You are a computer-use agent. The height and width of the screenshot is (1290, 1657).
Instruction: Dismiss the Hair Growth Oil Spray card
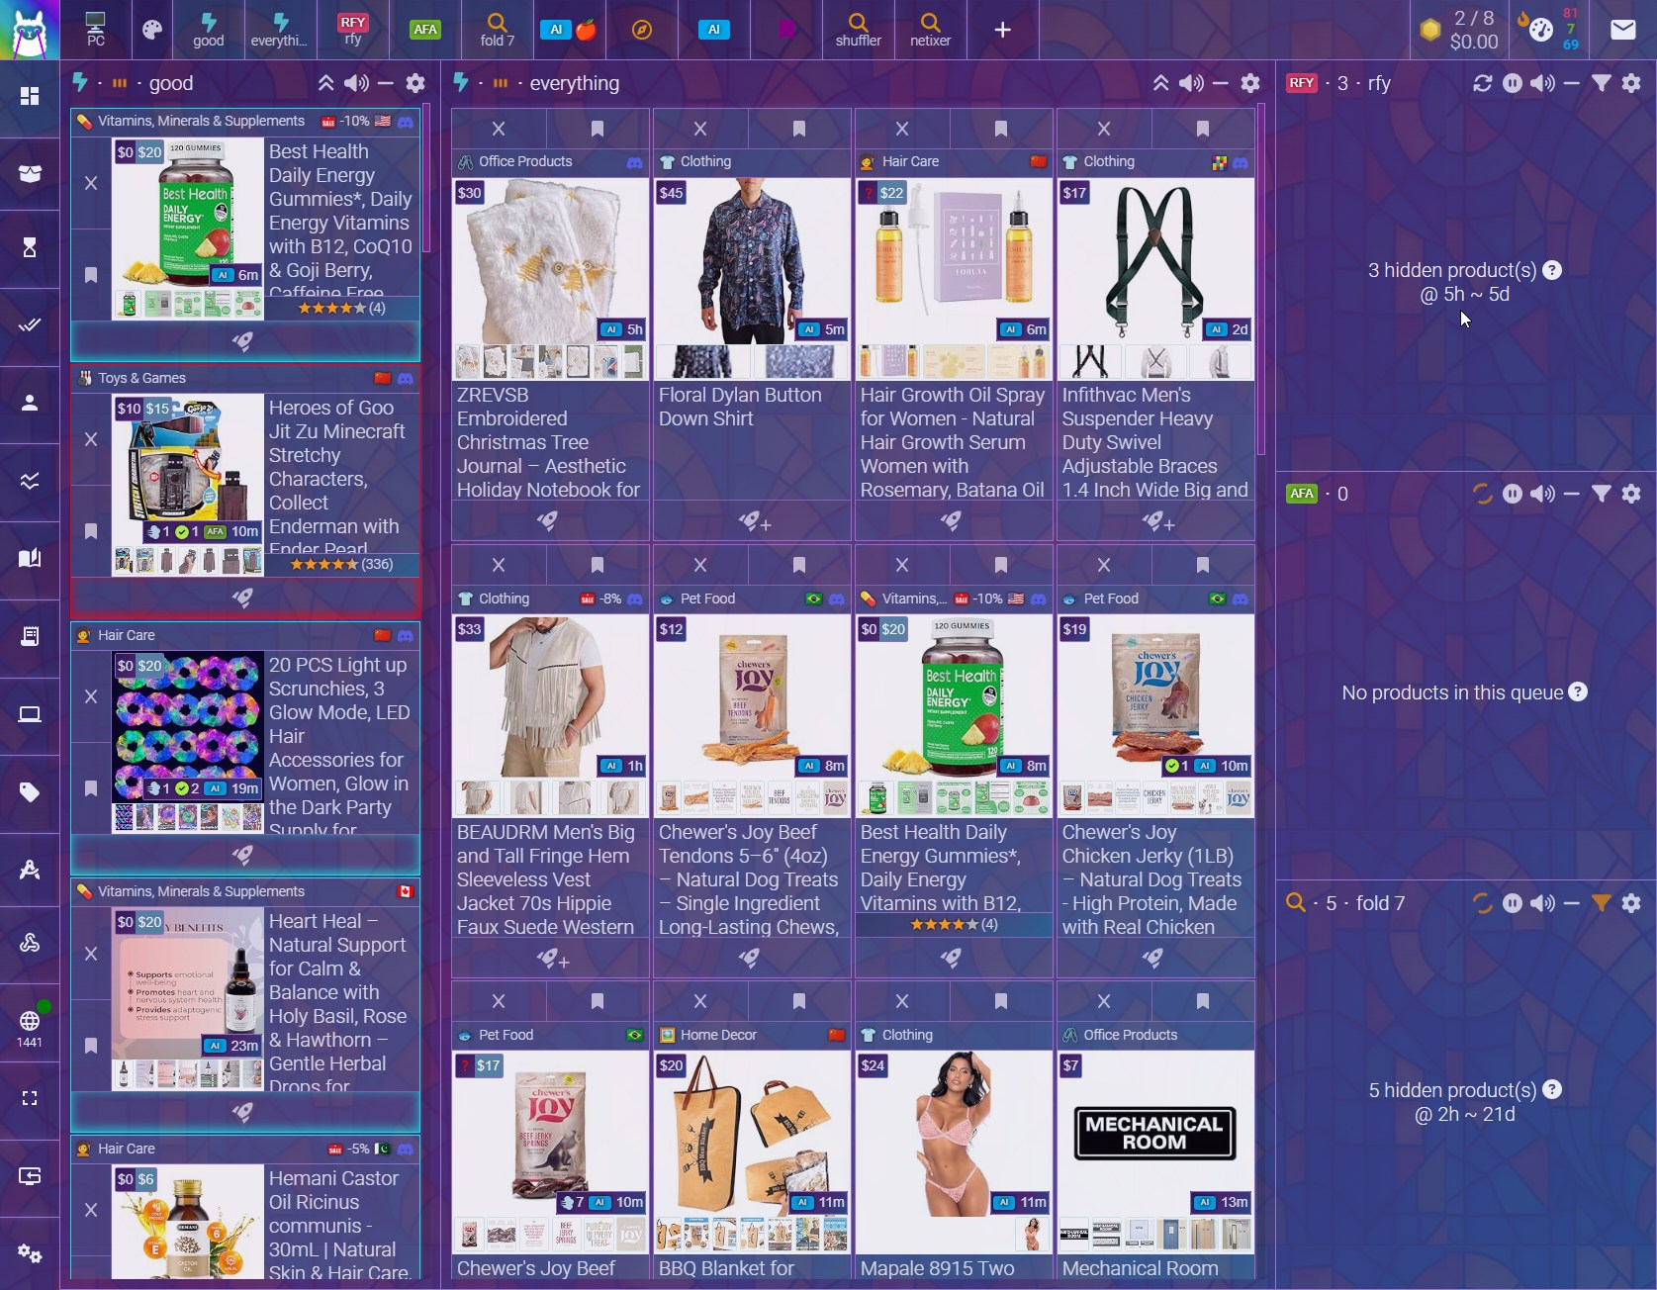[x=903, y=129]
